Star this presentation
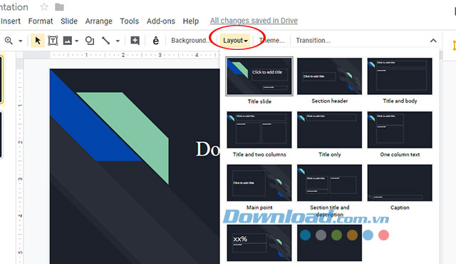 tap(44, 6)
